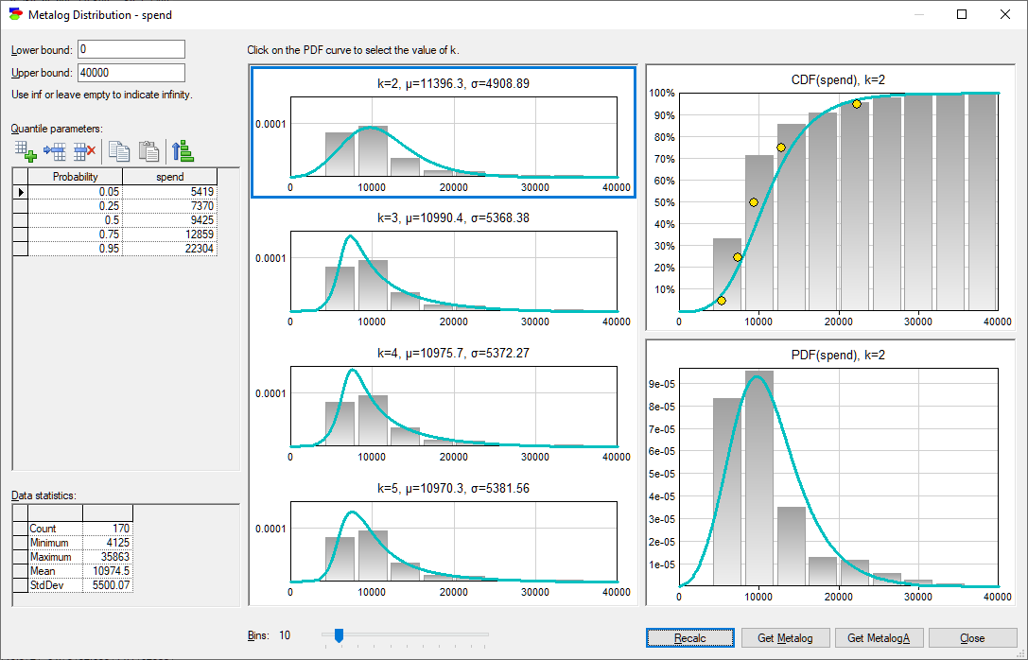1028x660 pixels.
Task: Click the Recalc button
Action: pos(689,637)
